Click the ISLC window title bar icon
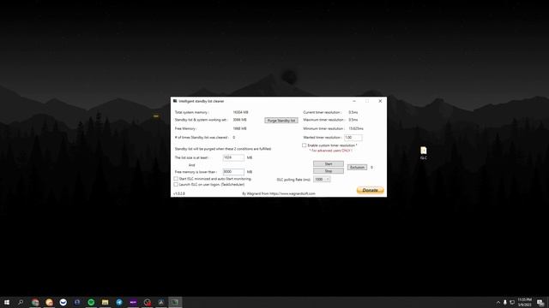Viewport: 549px width, 308px height. coord(175,101)
